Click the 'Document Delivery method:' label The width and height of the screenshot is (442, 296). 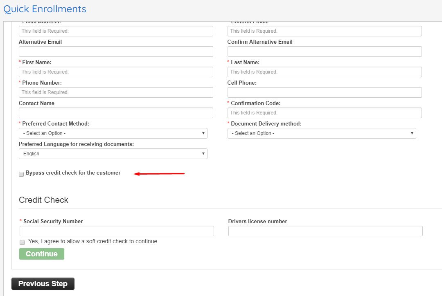[266, 123]
